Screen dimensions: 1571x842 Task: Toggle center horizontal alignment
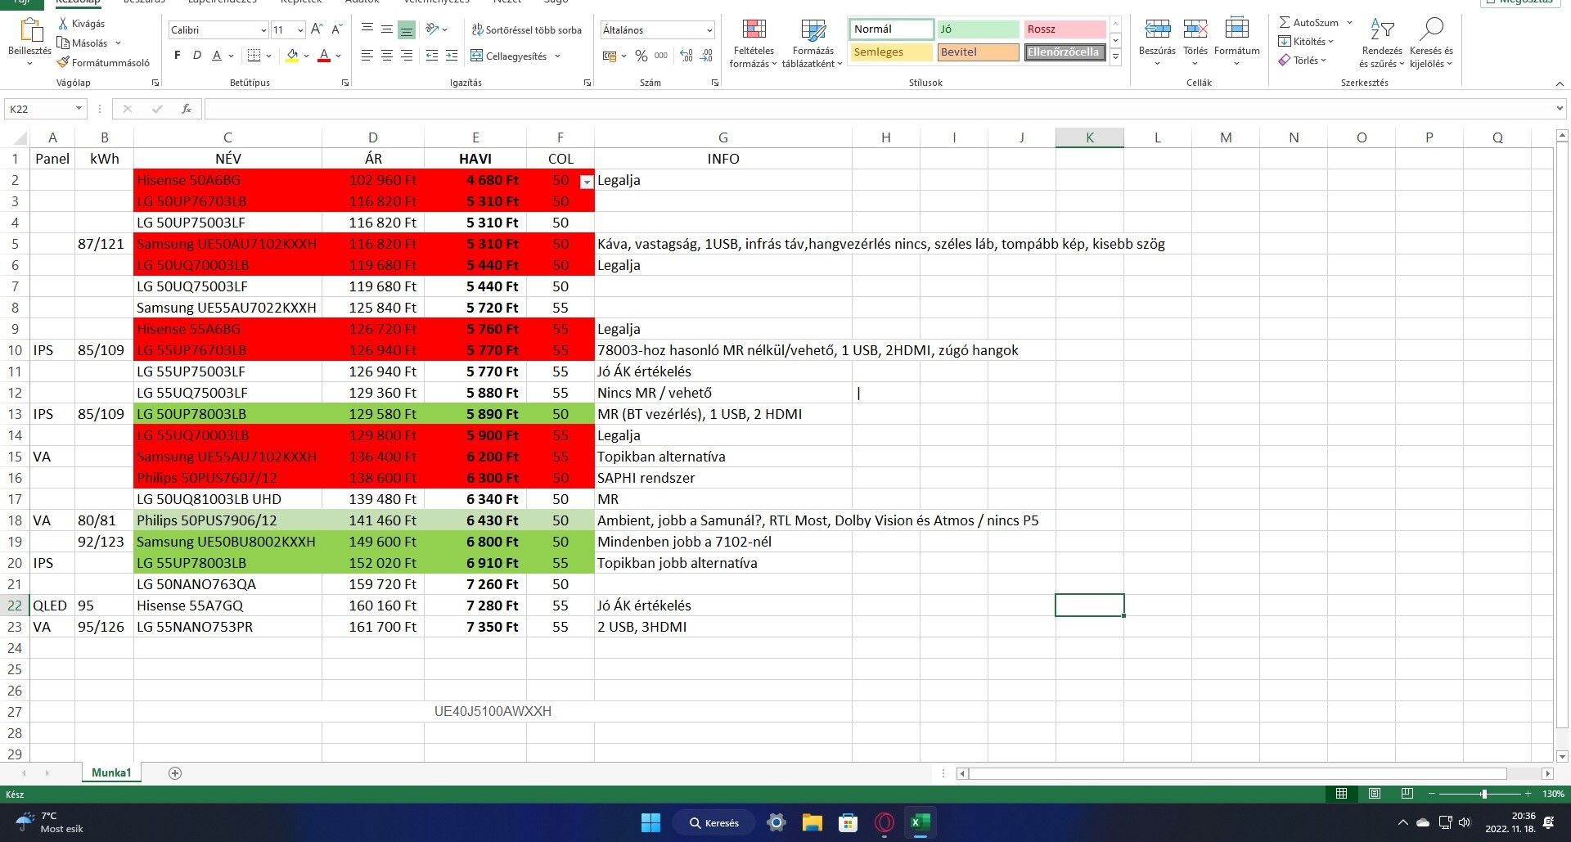click(x=387, y=56)
